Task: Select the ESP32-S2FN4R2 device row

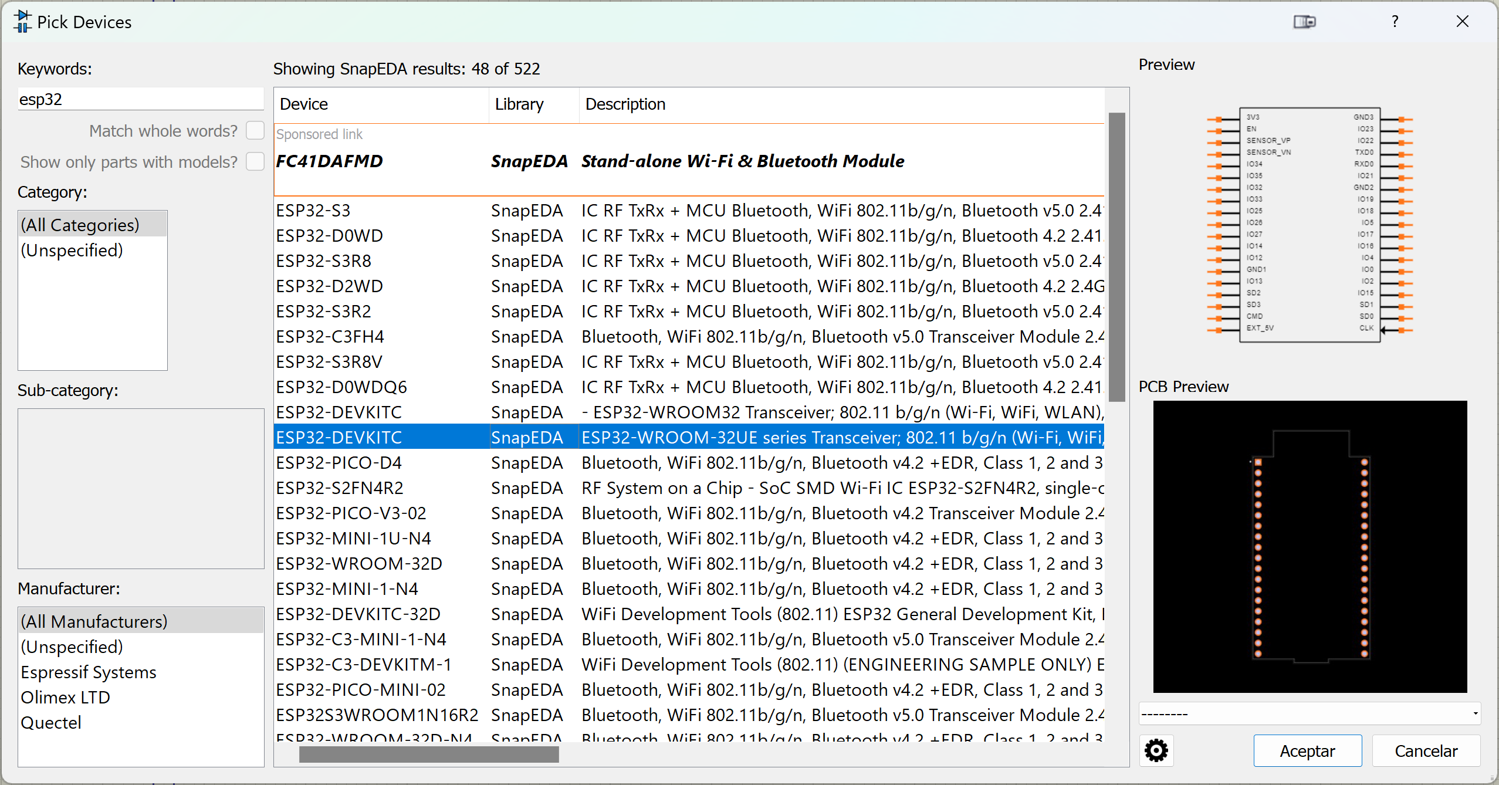Action: coord(689,488)
